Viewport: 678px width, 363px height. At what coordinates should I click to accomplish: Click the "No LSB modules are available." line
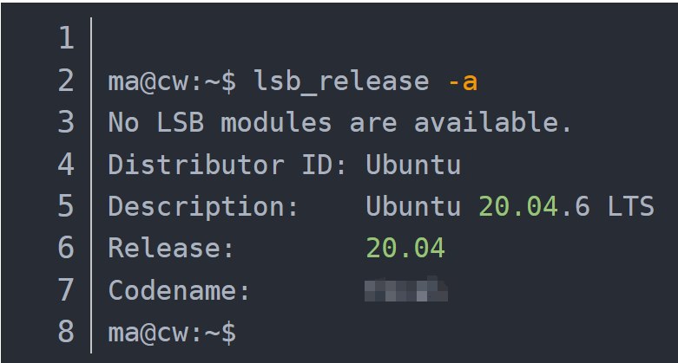[339, 123]
